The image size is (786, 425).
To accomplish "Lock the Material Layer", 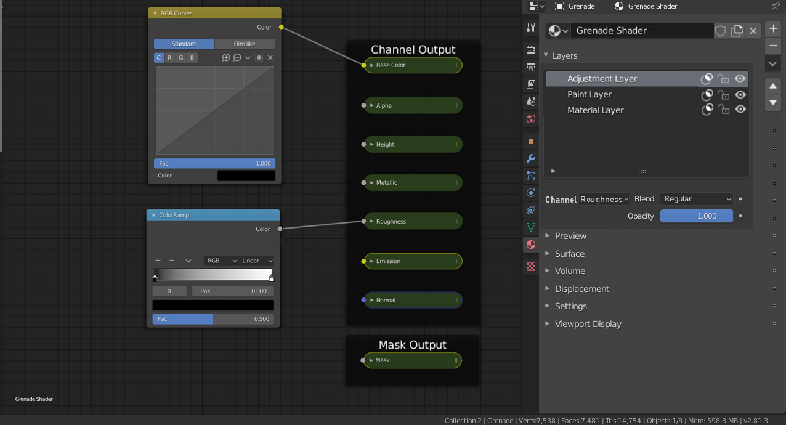I will 724,110.
